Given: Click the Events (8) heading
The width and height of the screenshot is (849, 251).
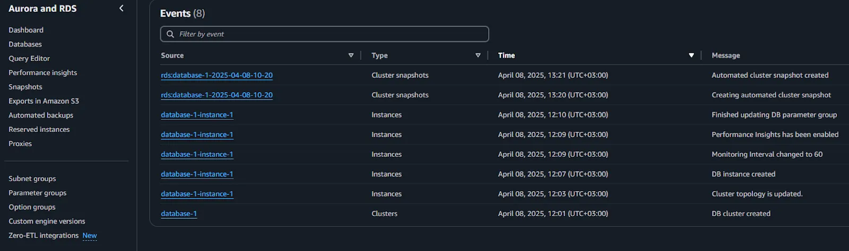Looking at the screenshot, I should click(182, 14).
